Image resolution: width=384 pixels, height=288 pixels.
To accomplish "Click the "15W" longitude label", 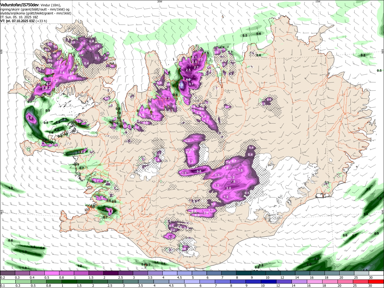I will 318,1.
